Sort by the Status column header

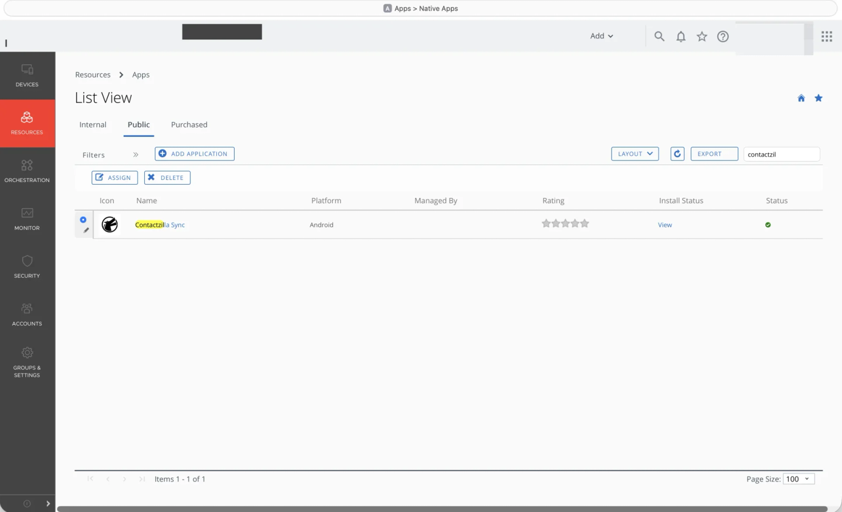[x=777, y=200]
